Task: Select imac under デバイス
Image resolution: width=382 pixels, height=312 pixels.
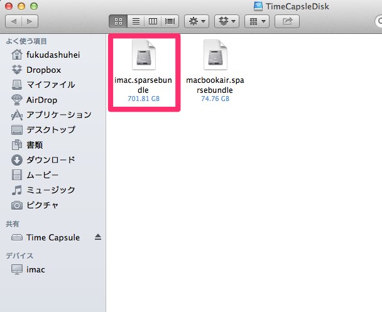Action: 53,269
